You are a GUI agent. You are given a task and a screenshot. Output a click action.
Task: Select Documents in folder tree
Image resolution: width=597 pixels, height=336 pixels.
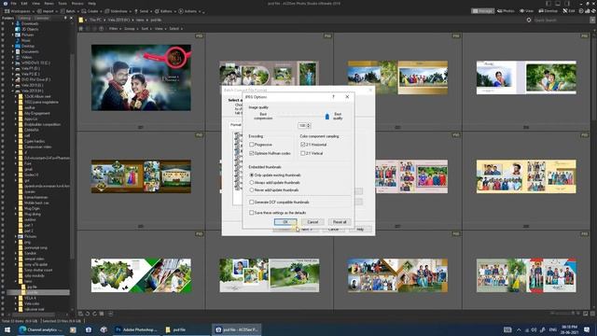(x=30, y=51)
